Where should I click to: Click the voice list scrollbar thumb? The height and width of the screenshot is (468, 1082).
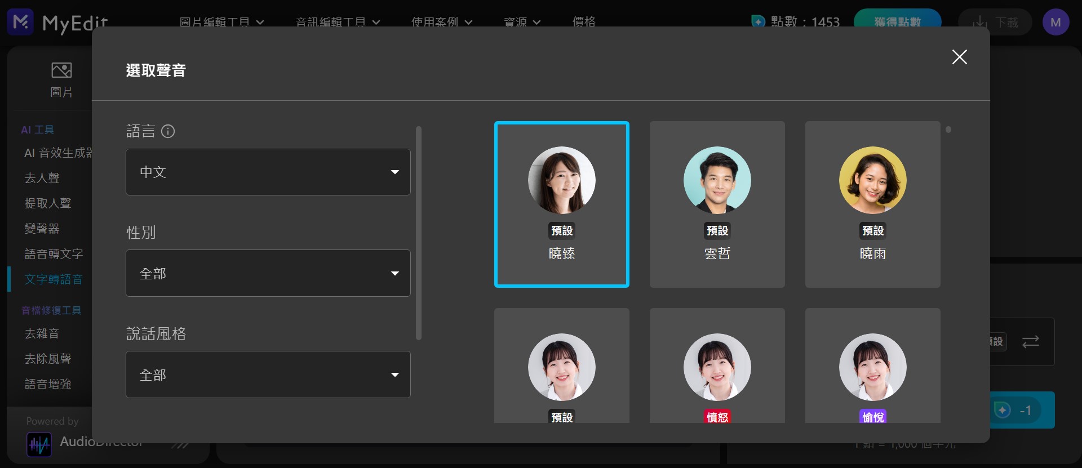[x=948, y=130]
